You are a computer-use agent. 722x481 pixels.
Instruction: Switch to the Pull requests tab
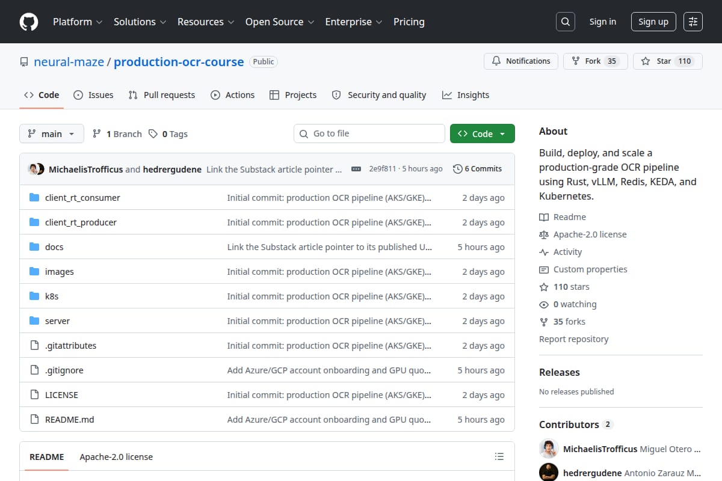tap(162, 95)
